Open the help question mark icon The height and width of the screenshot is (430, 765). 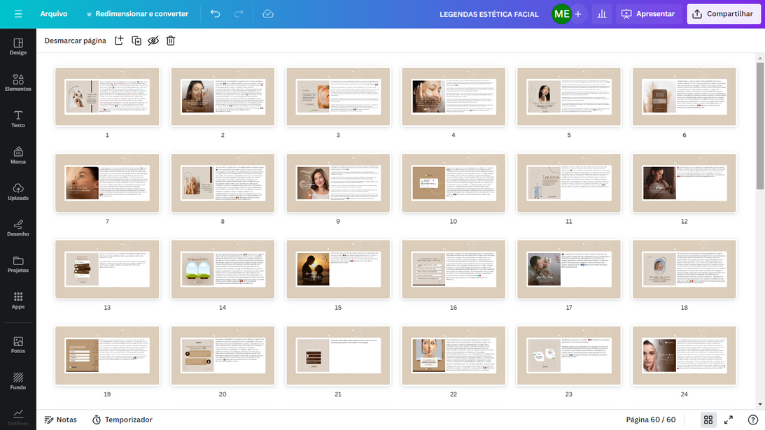click(x=753, y=420)
